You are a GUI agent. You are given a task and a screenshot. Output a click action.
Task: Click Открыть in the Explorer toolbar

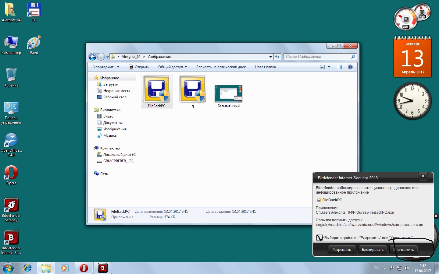point(139,67)
